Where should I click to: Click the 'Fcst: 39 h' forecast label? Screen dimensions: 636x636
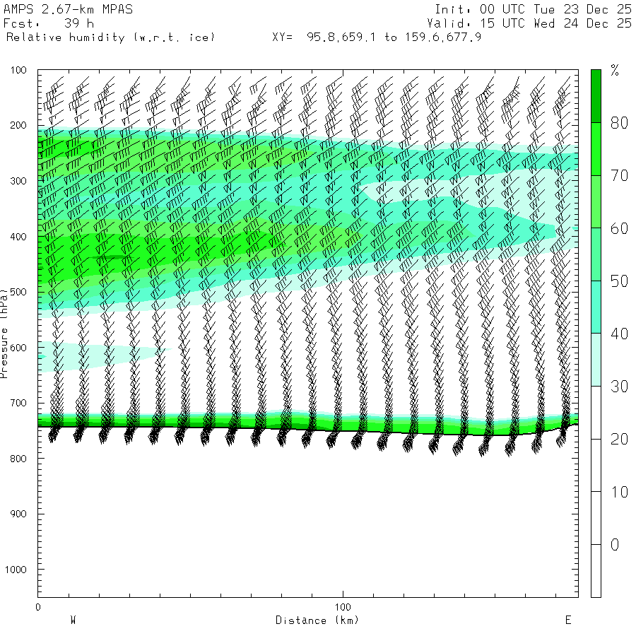(x=49, y=23)
